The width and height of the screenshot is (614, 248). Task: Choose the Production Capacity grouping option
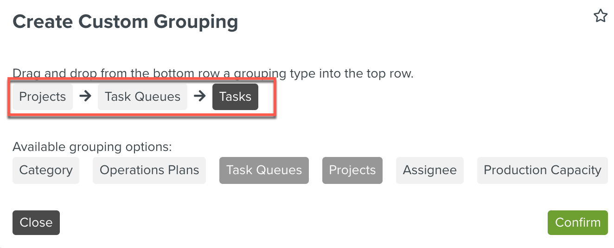[x=542, y=170]
